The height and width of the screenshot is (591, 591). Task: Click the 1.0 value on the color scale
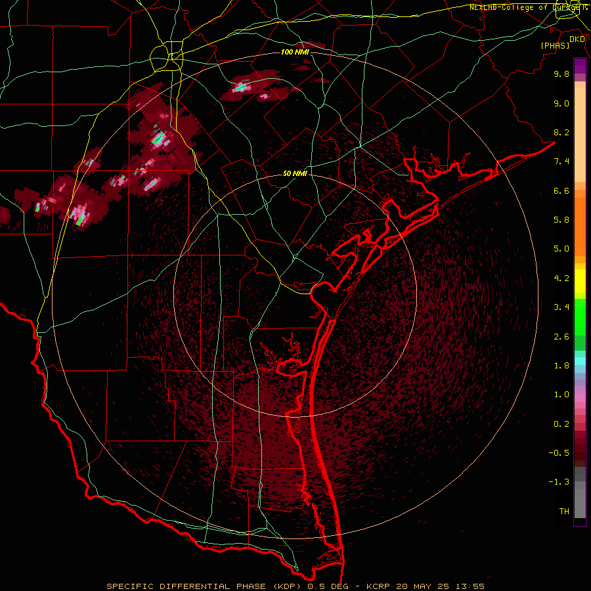561,395
